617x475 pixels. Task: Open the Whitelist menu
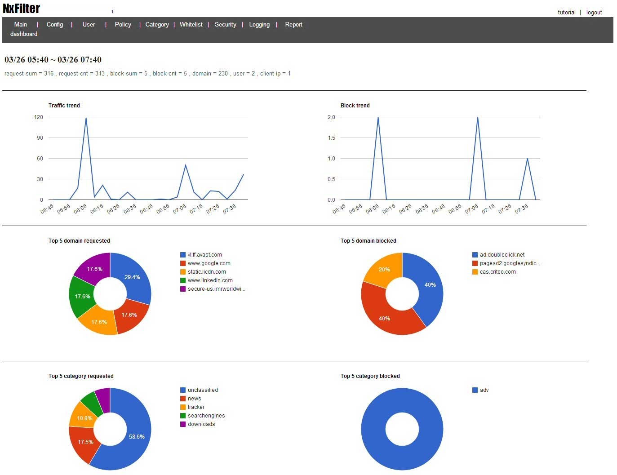tap(191, 25)
